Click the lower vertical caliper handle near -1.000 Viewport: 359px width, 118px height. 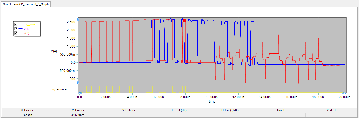coord(78,83)
